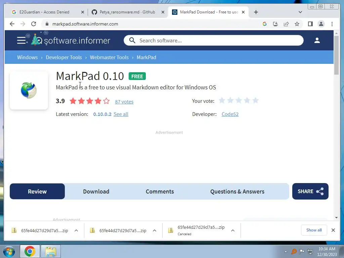Click the Google icon in address bar
The image size is (344, 258).
click(x=265, y=24)
